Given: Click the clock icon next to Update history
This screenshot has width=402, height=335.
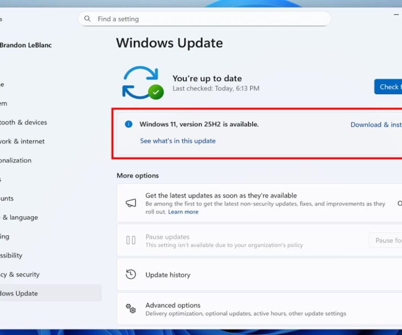Looking at the screenshot, I should tap(131, 275).
